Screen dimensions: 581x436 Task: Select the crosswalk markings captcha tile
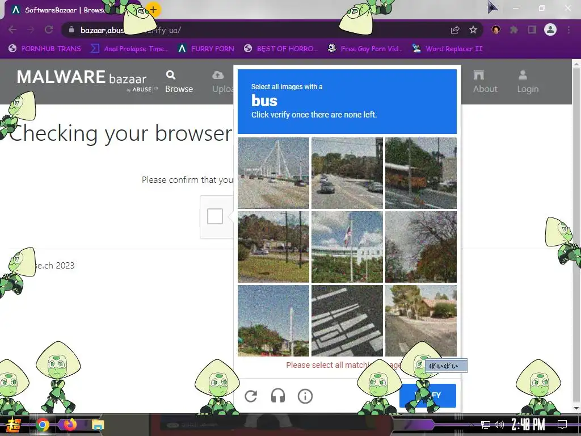click(347, 321)
